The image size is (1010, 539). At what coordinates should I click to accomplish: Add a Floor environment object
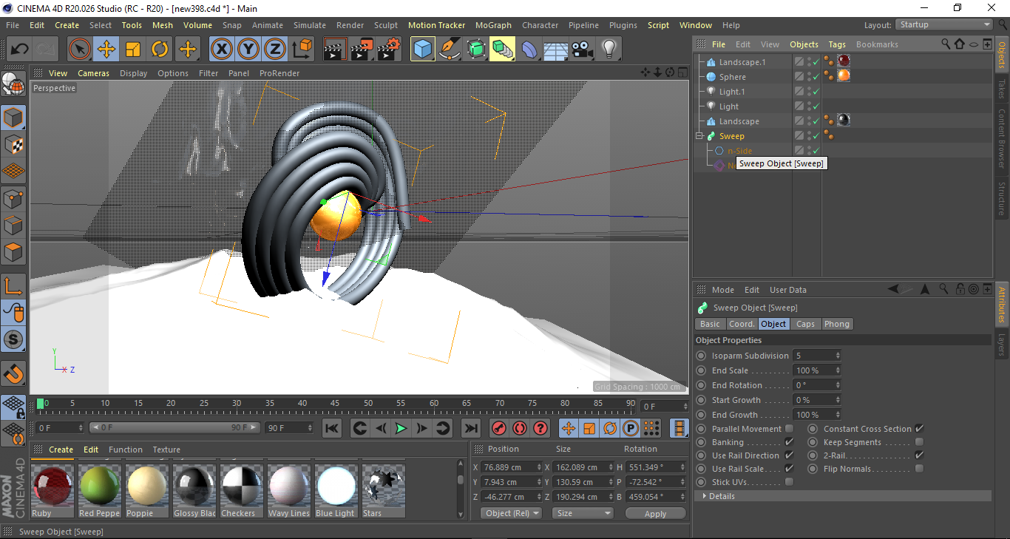[x=556, y=50]
